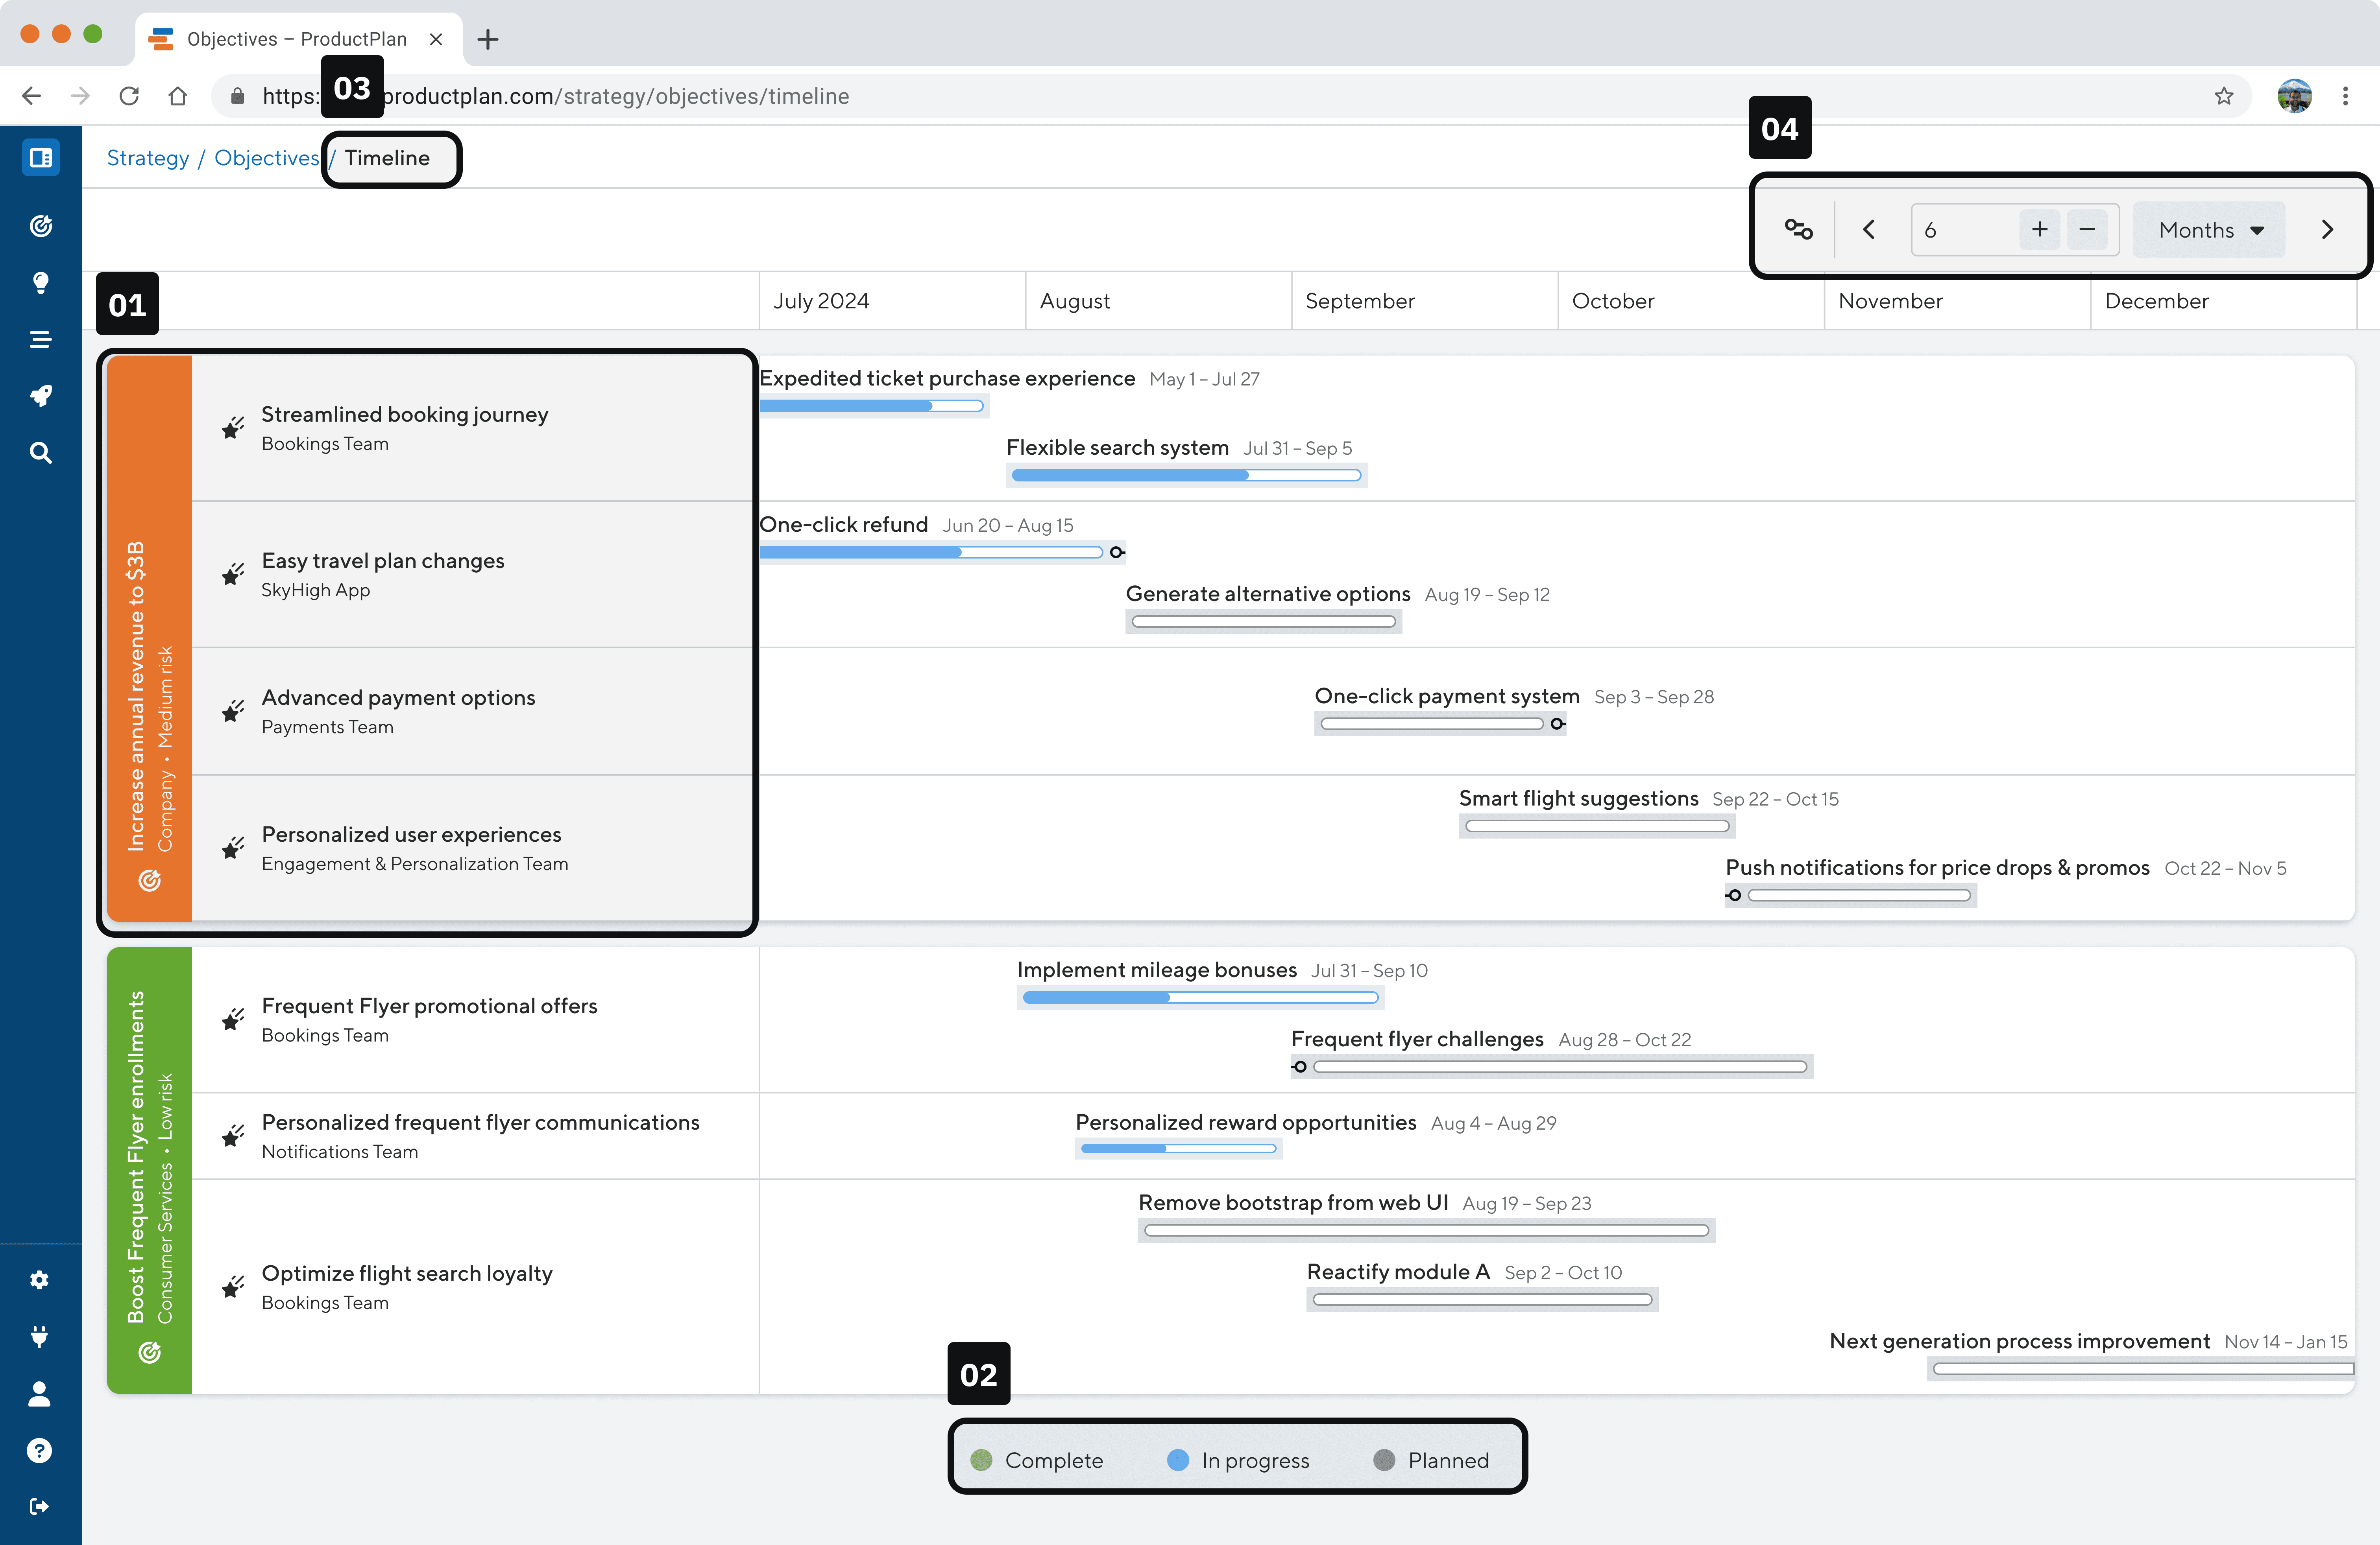Viewport: 2380px width, 1545px height.
Task: Click the Flexible search system progress bar
Action: 1186,476
